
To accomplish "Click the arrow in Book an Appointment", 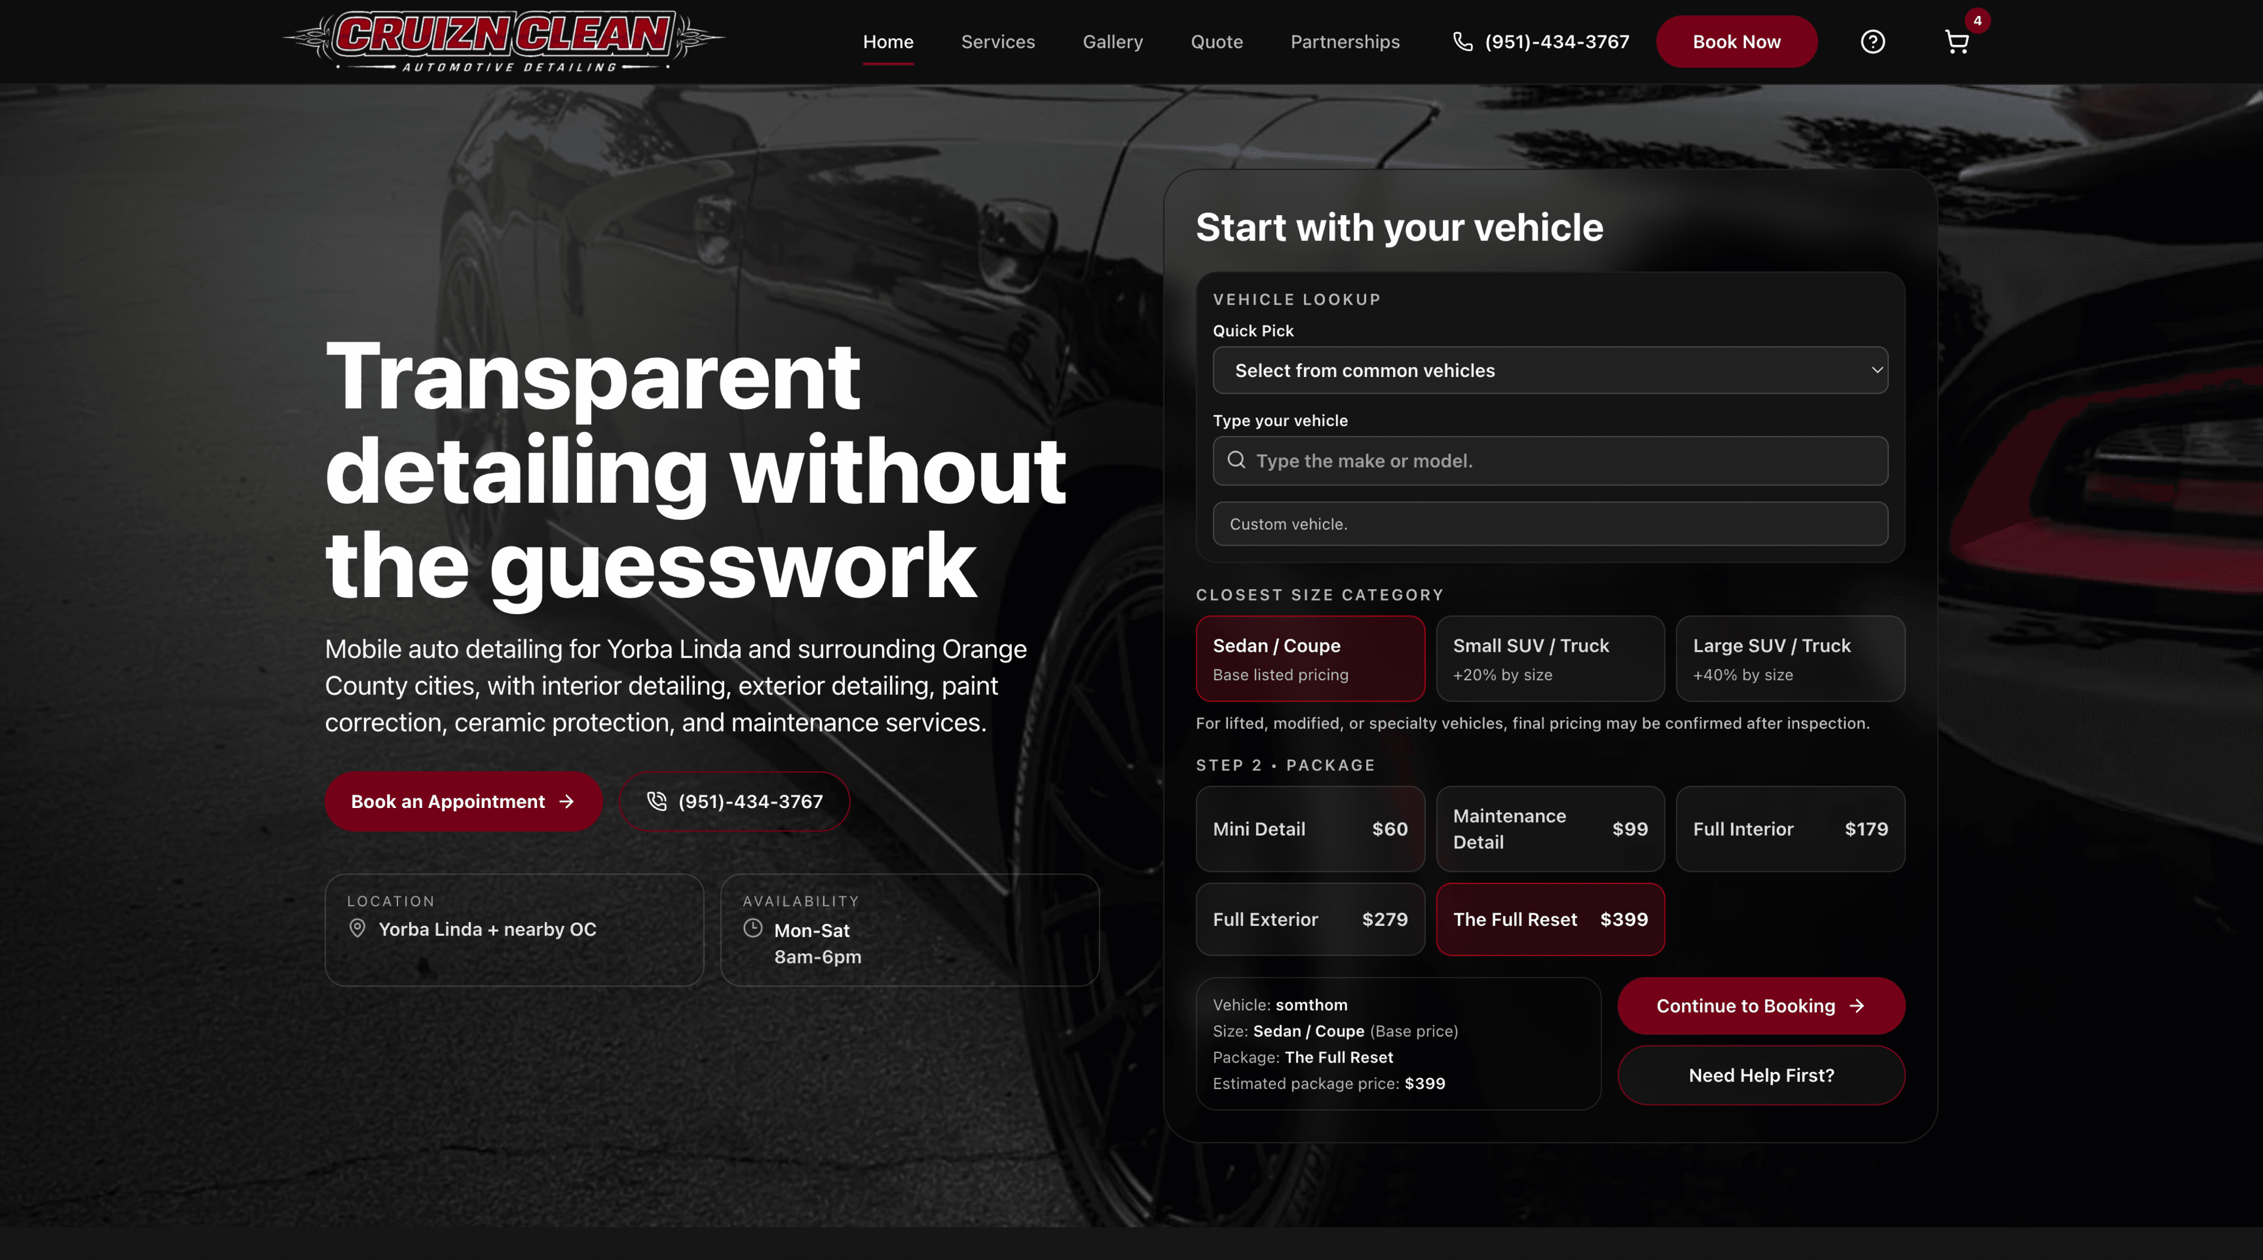I will [566, 801].
